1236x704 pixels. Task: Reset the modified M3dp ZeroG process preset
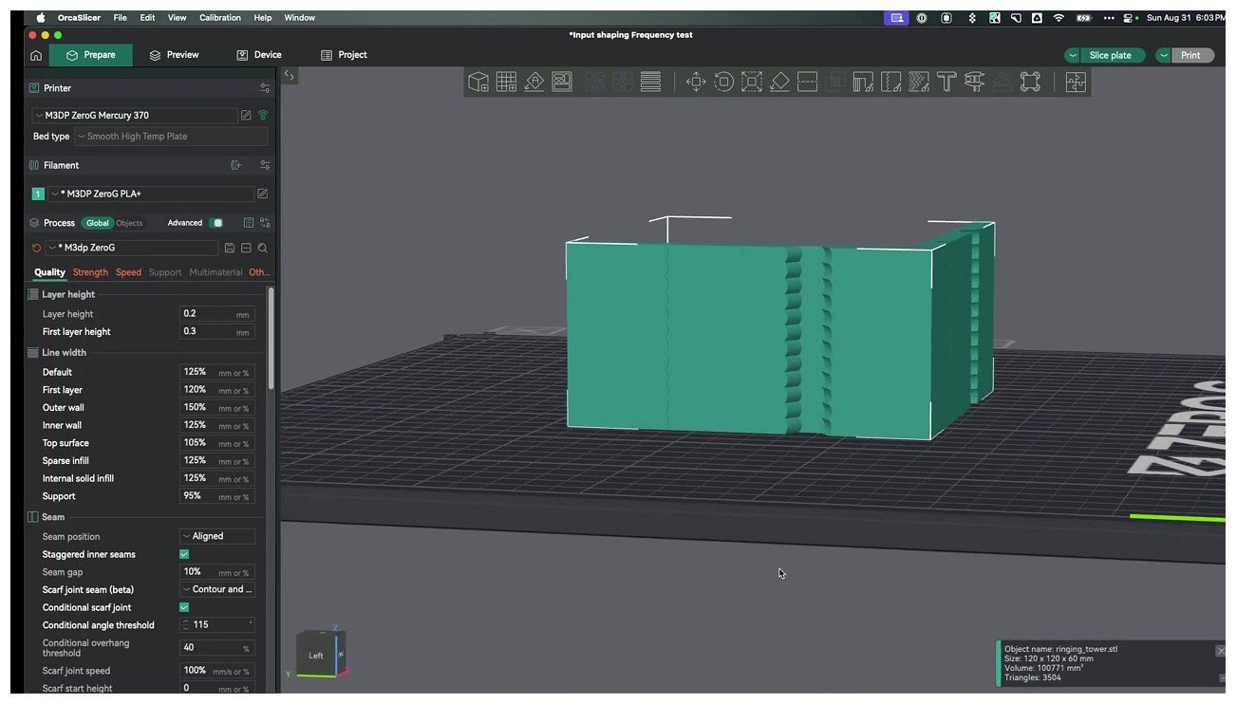[36, 248]
